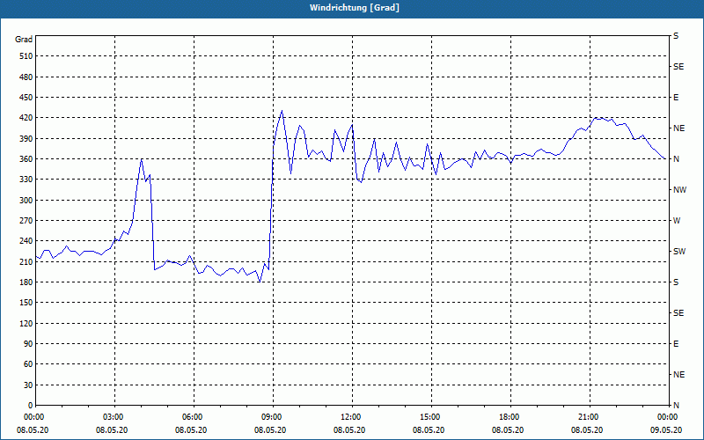The height and width of the screenshot is (440, 704).
Task: Click the N compass label beside the 360 gridline
Action: 676,159
